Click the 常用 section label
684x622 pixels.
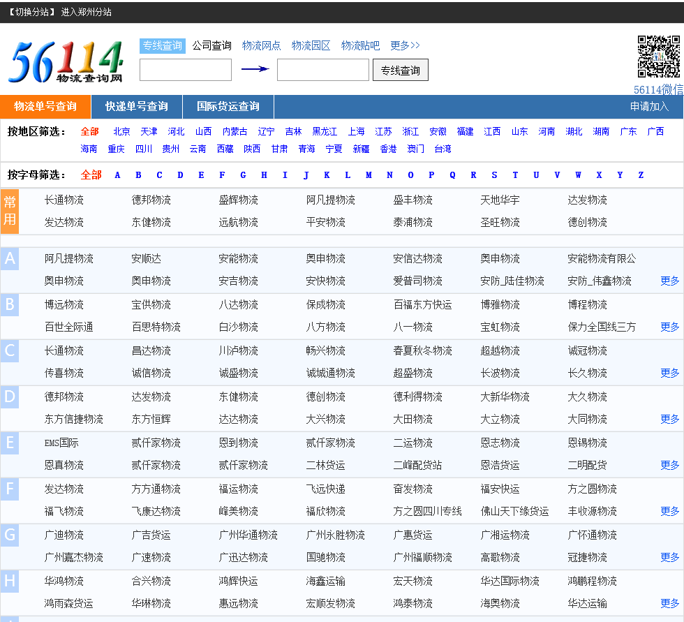pos(10,211)
